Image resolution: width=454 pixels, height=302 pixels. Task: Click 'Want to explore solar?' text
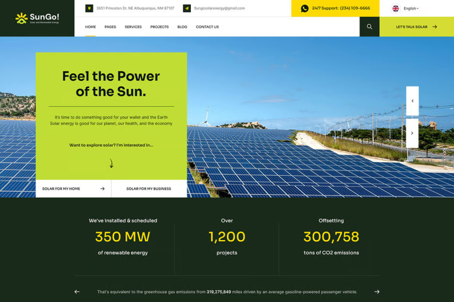click(111, 145)
